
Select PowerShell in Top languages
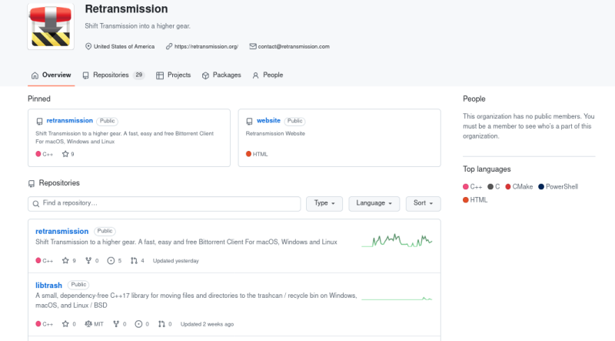(x=558, y=186)
